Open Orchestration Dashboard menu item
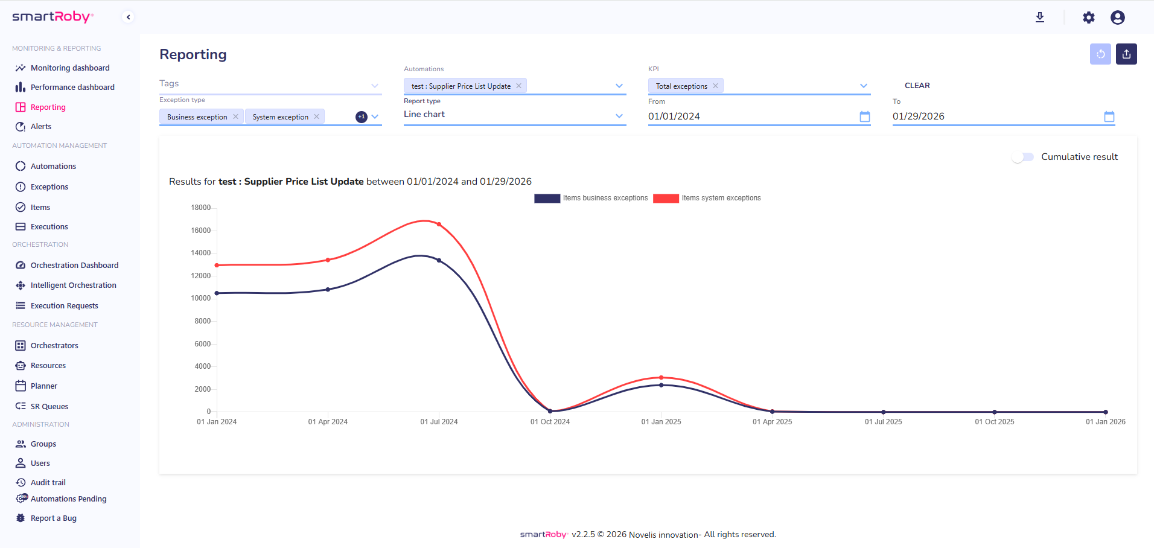The height and width of the screenshot is (548, 1154). [x=74, y=266]
